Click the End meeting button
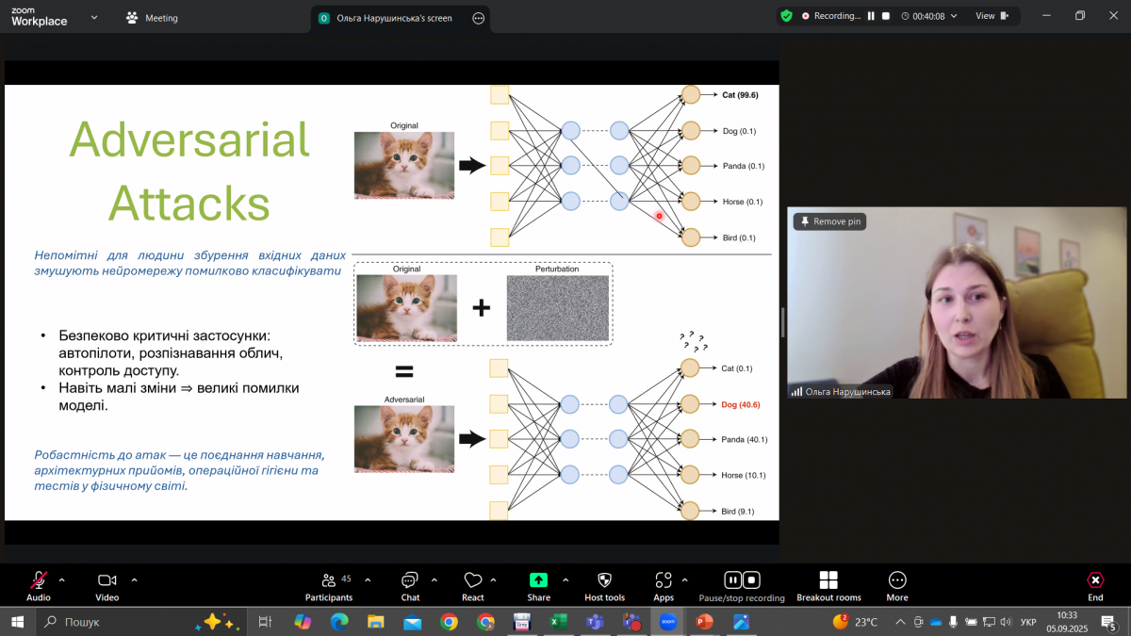Viewport: 1131px width, 636px height. pos(1095,584)
